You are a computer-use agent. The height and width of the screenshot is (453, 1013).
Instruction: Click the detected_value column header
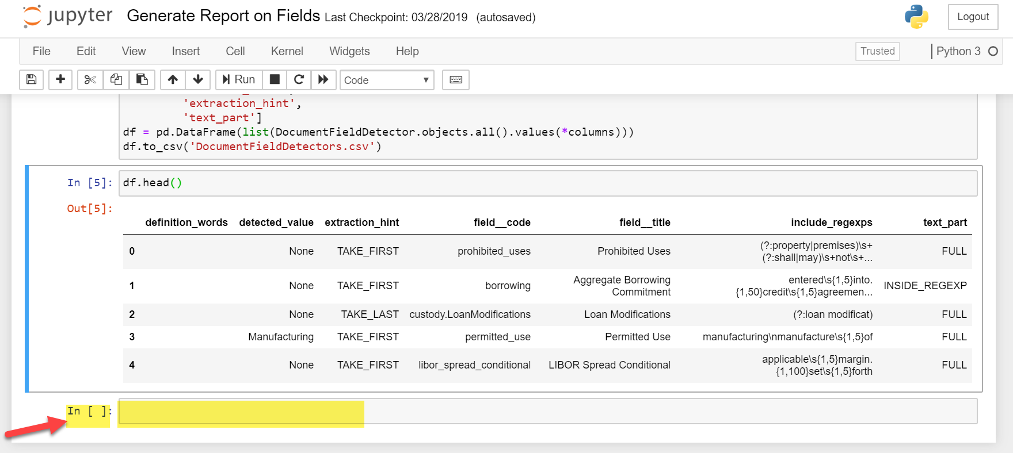pos(276,222)
